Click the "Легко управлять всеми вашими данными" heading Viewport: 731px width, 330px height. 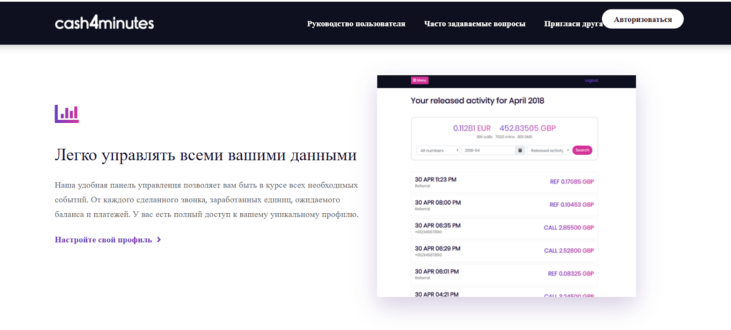point(206,155)
